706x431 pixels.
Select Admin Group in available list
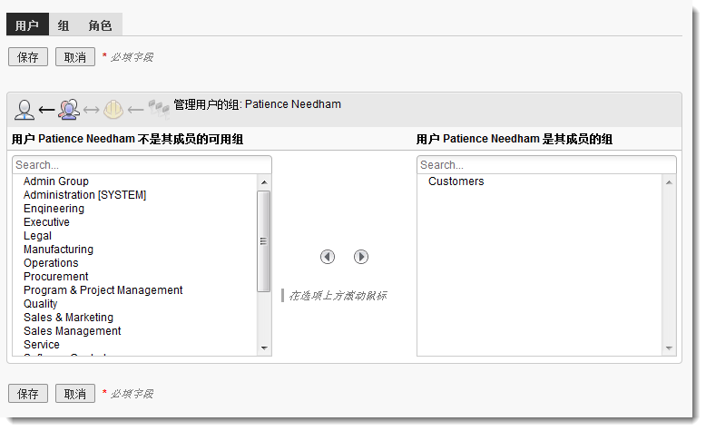(x=56, y=181)
